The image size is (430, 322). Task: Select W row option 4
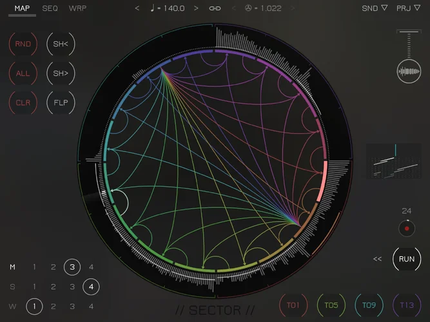coord(91,306)
